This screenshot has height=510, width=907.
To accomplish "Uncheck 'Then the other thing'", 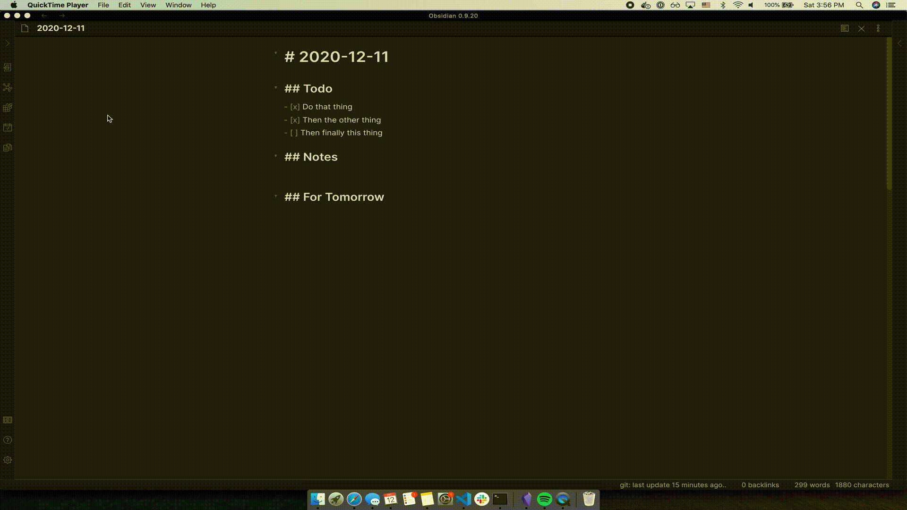I will [x=294, y=120].
